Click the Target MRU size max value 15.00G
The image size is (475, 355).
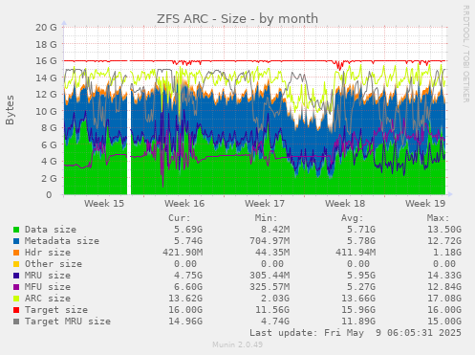click(444, 322)
